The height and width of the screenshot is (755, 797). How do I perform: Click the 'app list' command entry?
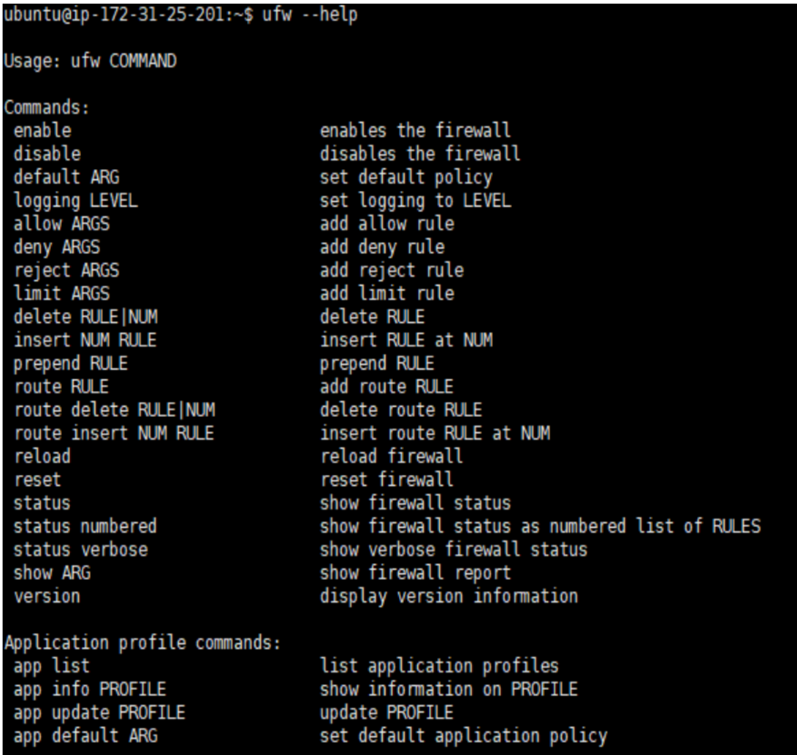[52, 667]
